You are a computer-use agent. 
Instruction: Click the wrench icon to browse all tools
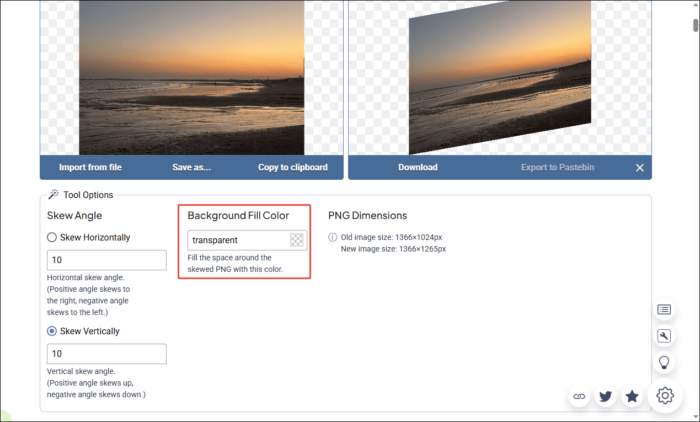(664, 336)
